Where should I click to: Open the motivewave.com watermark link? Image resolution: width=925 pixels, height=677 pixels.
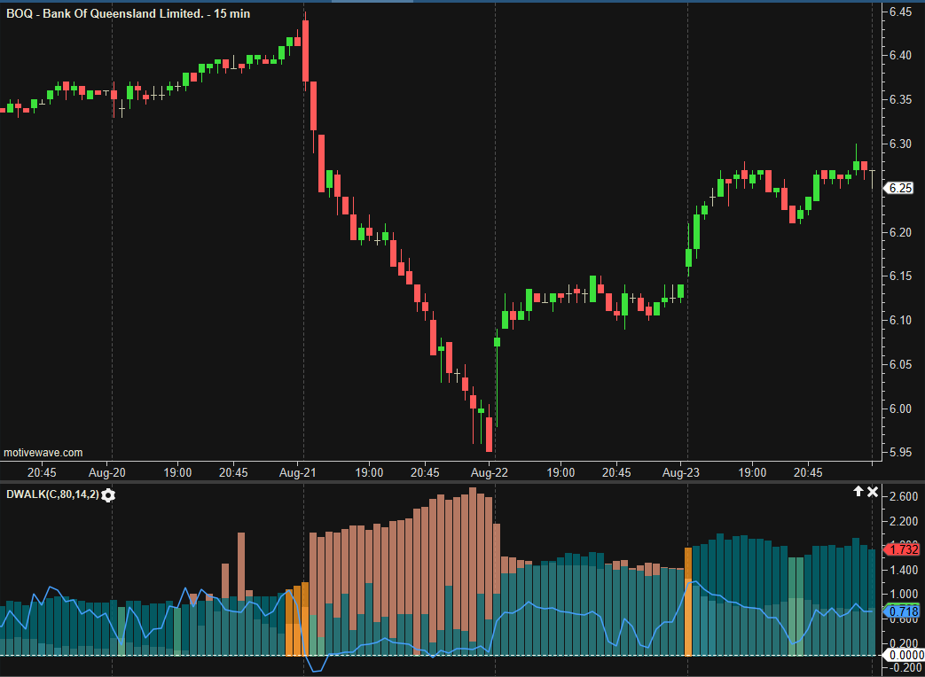(x=43, y=452)
